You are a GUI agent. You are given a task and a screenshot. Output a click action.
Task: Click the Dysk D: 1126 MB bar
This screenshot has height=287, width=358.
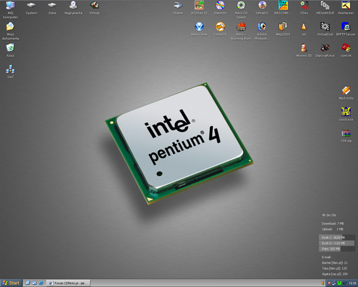point(337,243)
